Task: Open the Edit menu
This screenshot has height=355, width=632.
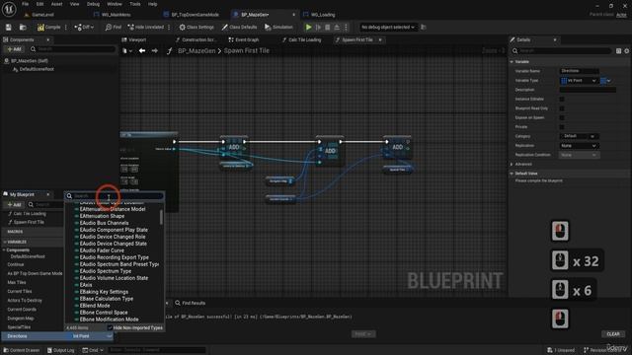Action: 39,4
